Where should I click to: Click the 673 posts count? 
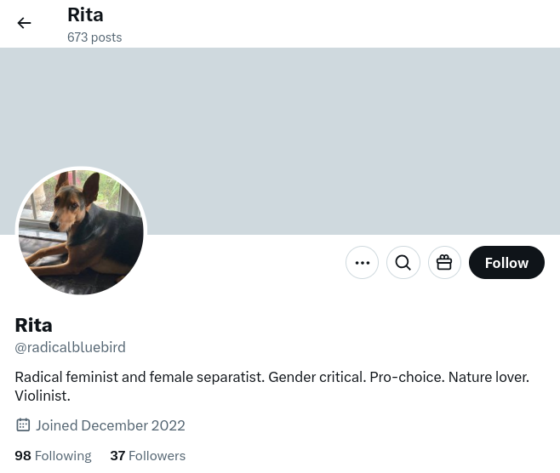(x=94, y=37)
